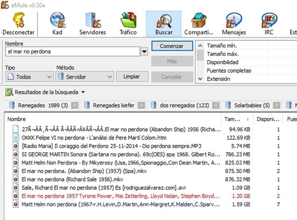
Task: Select result OKKK Felipe VI no perdona
Action: (x=94, y=137)
